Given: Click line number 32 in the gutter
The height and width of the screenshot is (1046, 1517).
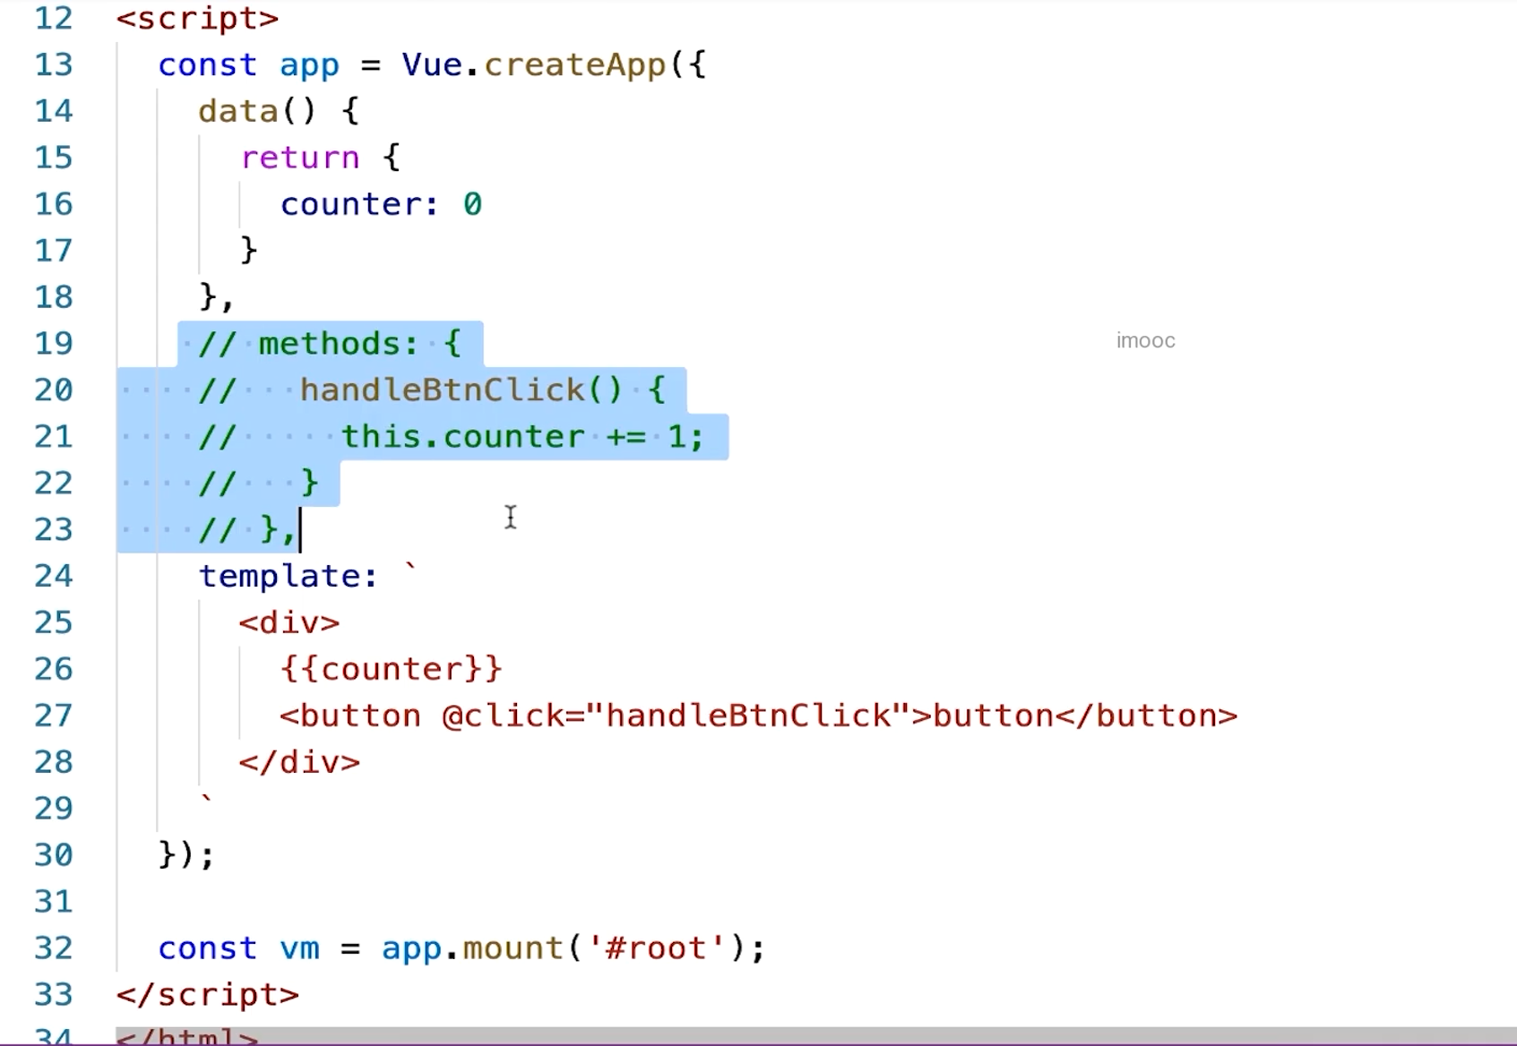Looking at the screenshot, I should (x=53, y=947).
